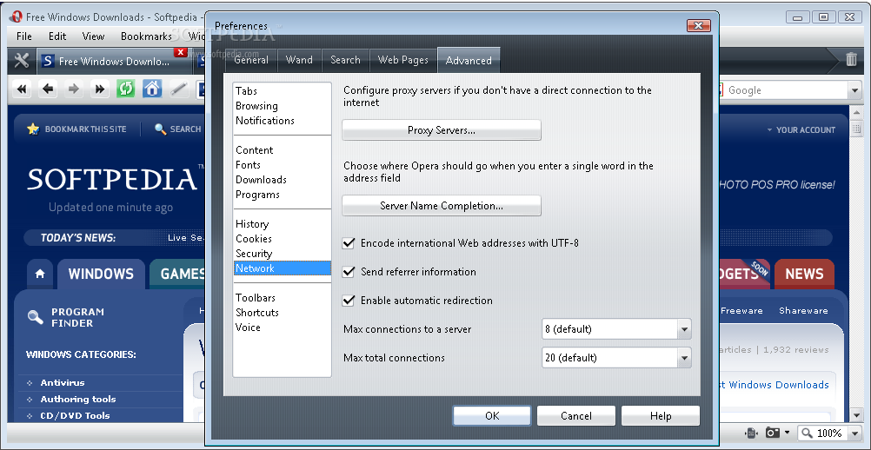Select Downloads in the advanced list
This screenshot has height=450, width=871.
tap(283, 180)
